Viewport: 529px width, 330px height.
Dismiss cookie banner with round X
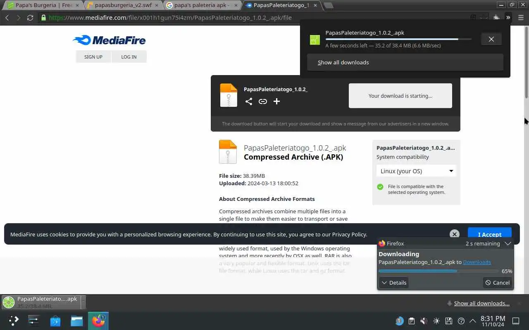pyautogui.click(x=455, y=234)
